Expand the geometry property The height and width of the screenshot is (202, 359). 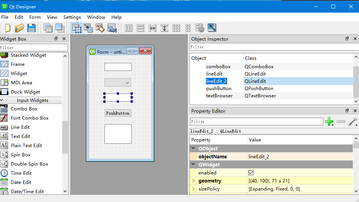coord(194,181)
